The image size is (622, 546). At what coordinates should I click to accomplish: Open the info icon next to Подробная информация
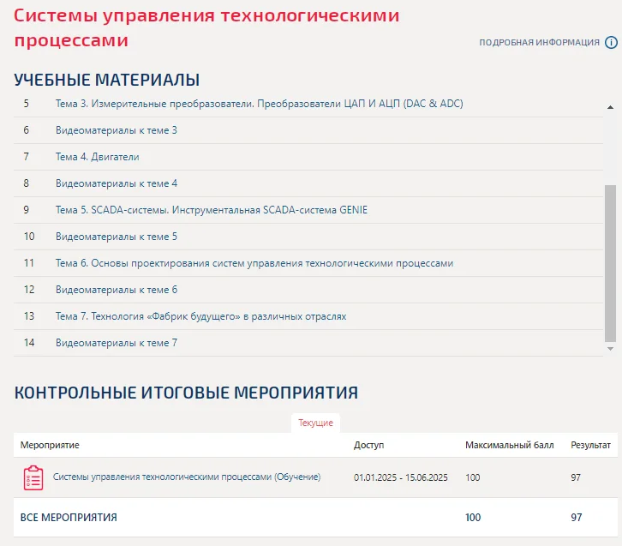tap(611, 42)
